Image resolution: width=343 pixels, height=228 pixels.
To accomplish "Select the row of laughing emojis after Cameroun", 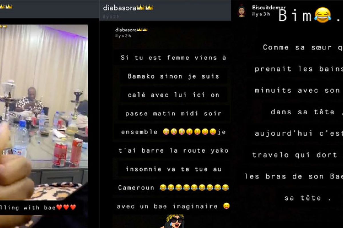I will tap(194, 188).
